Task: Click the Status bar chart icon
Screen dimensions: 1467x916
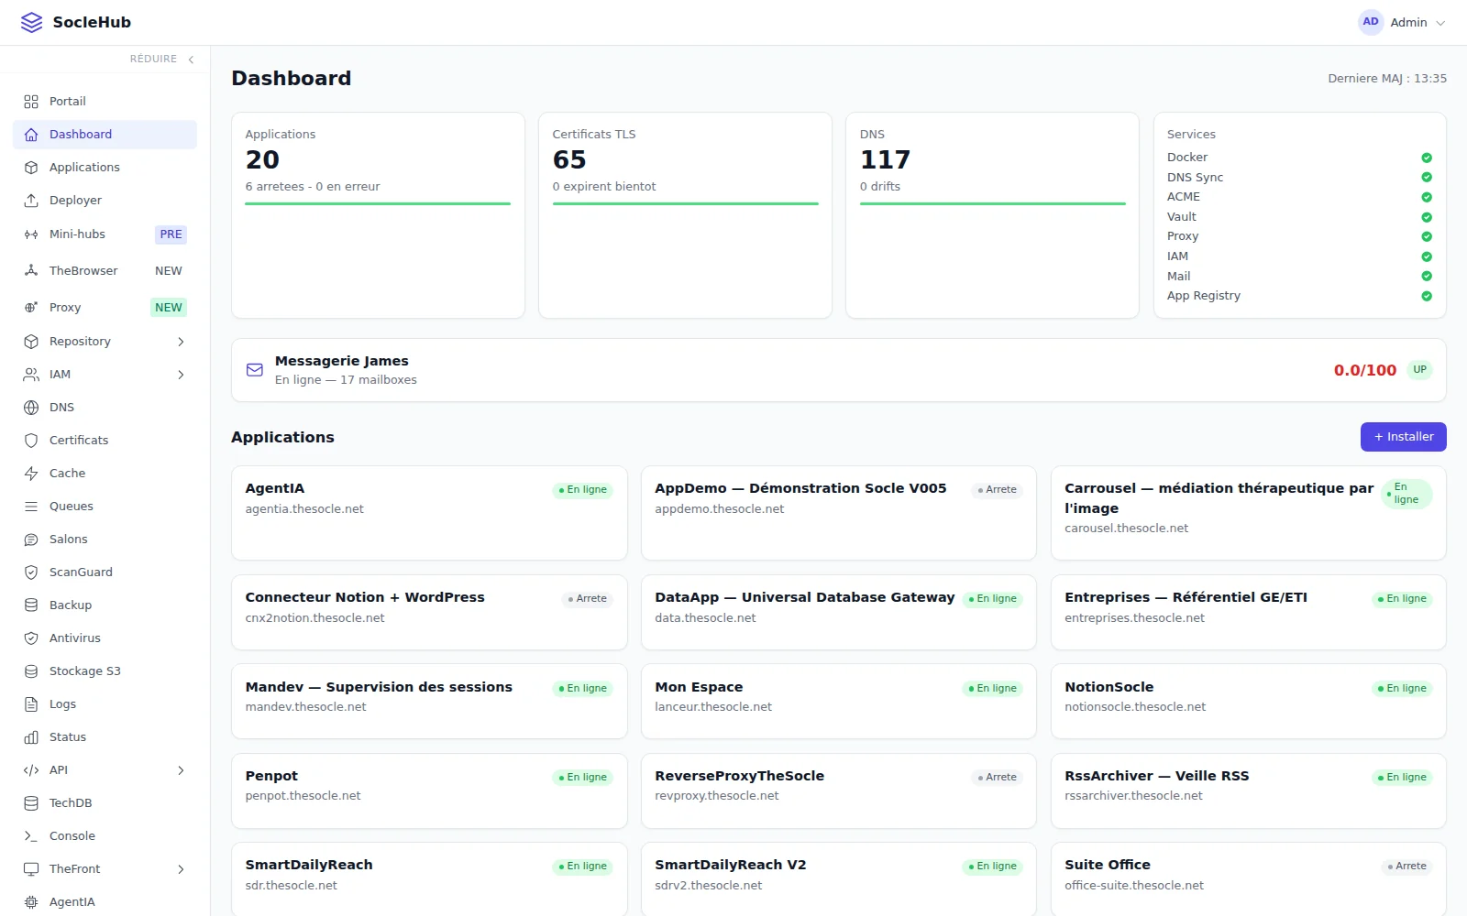Action: pyautogui.click(x=31, y=737)
